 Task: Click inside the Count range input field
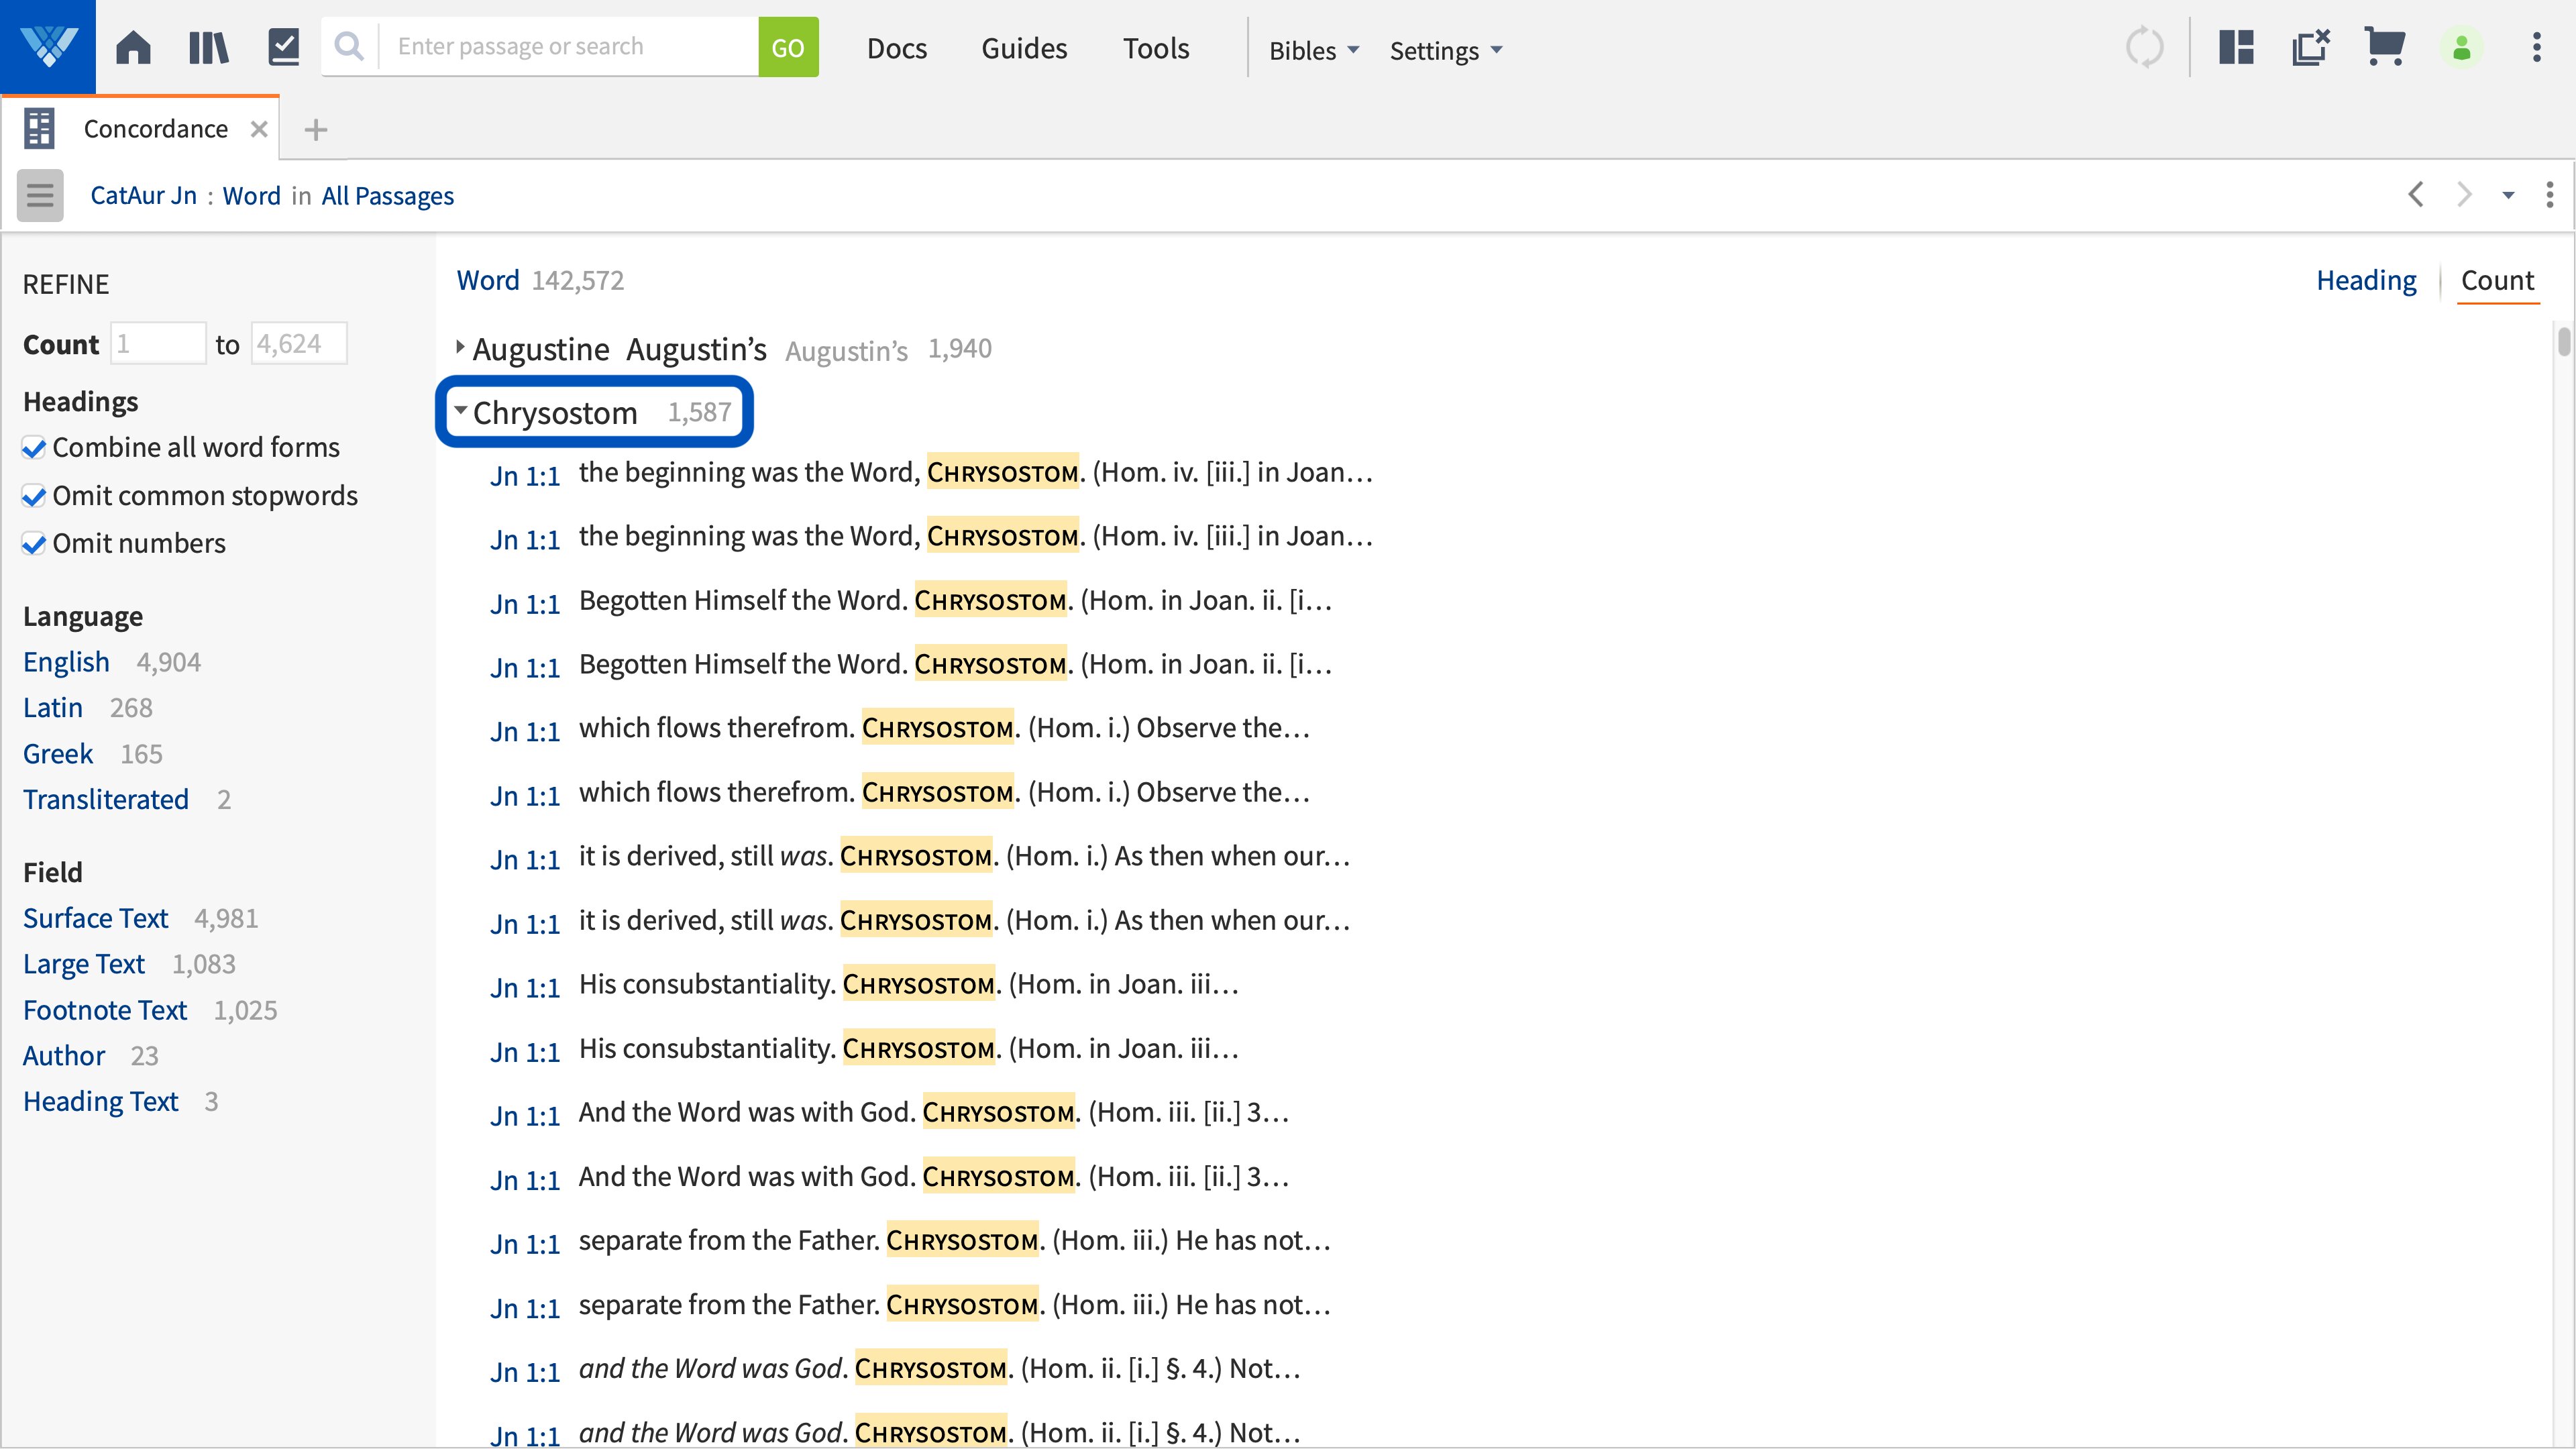[x=158, y=343]
